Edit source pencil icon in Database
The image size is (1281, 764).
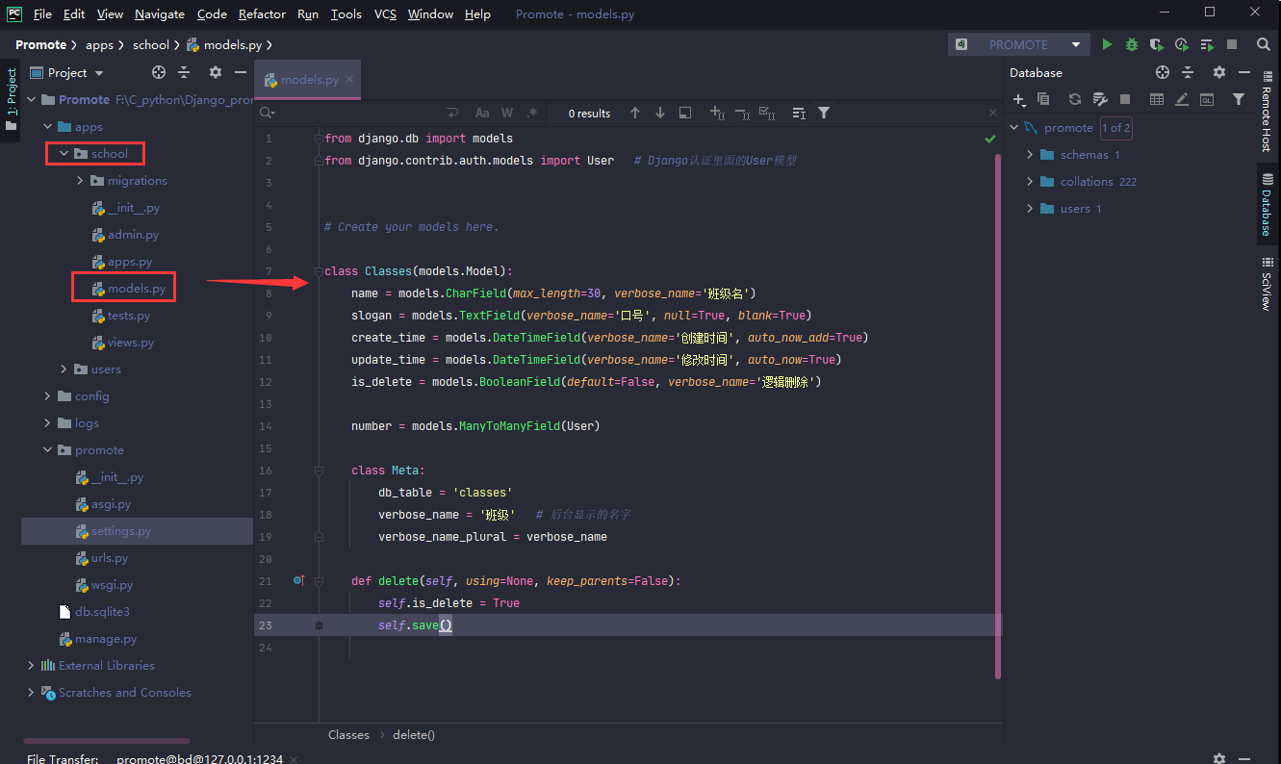click(1181, 99)
